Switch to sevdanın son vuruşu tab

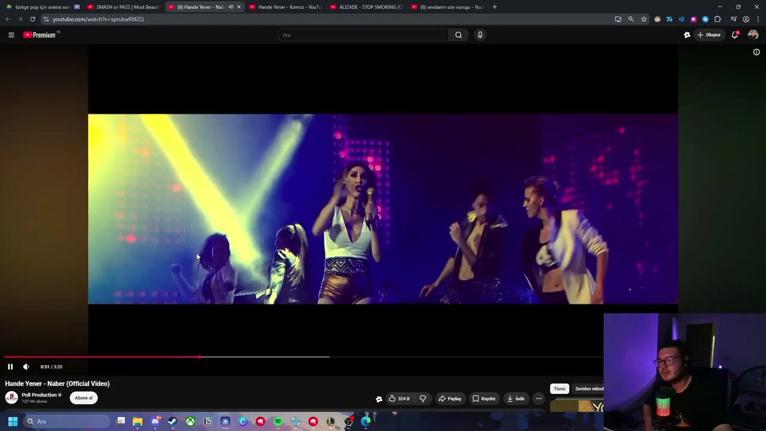tap(447, 7)
